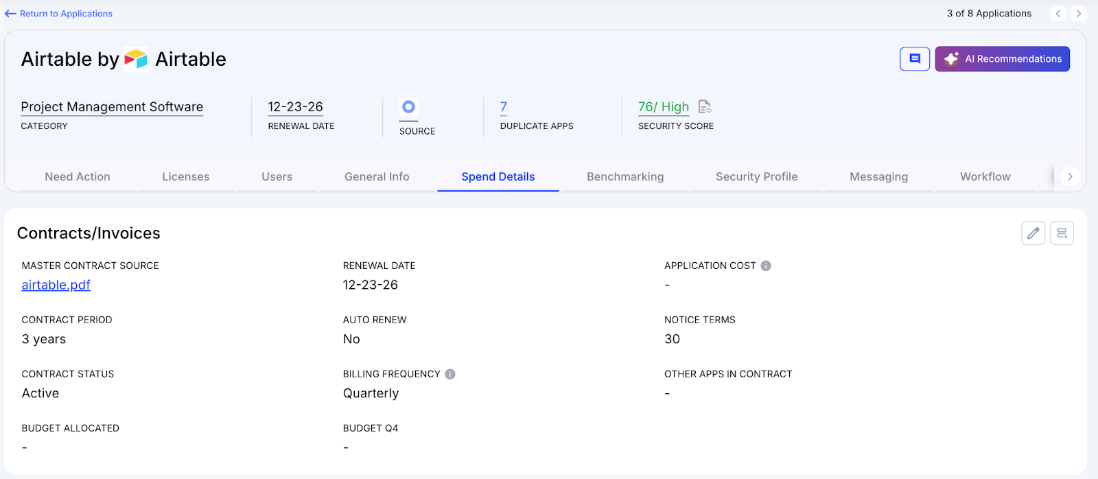
Task: Open the airtable.pdf contract link
Action: coord(56,285)
